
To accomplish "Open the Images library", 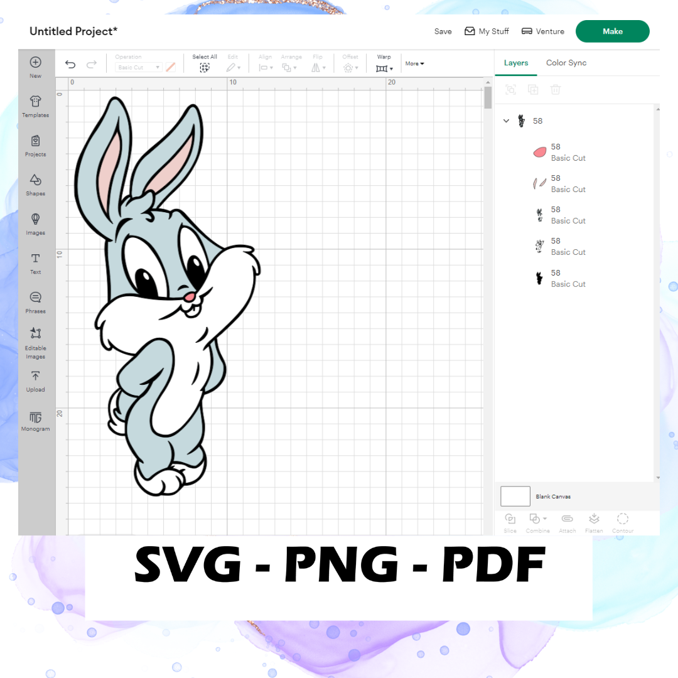I will pos(35,224).
